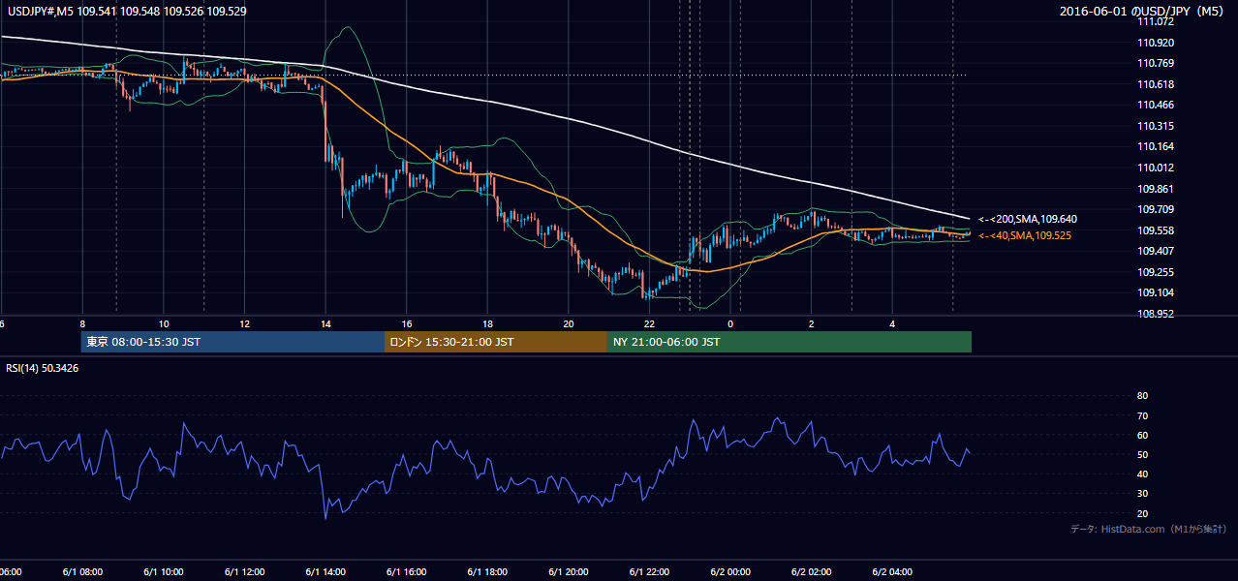Click price axis value 109.861
This screenshot has height=581, width=1238.
coord(1155,189)
